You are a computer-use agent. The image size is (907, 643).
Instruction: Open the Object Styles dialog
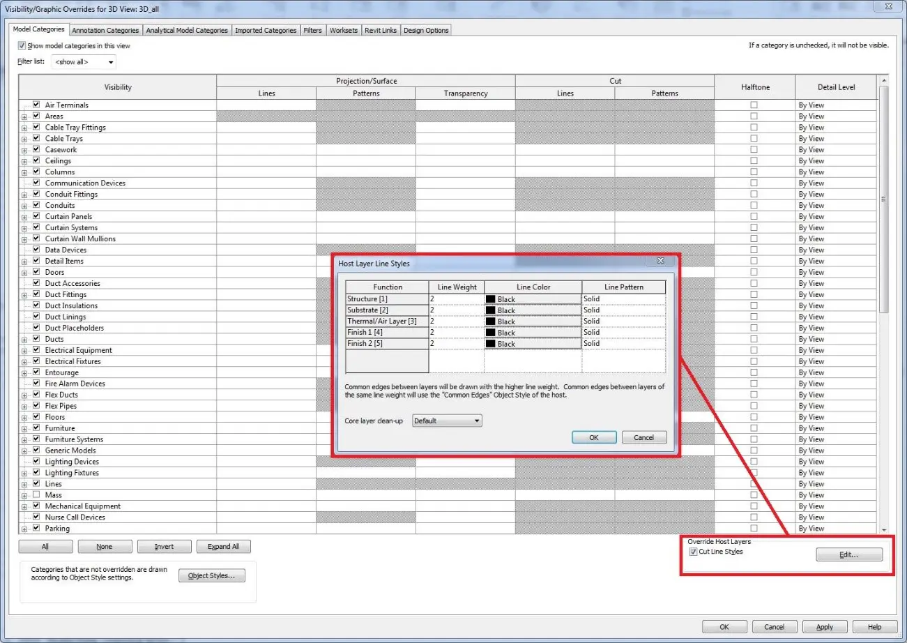tap(212, 575)
